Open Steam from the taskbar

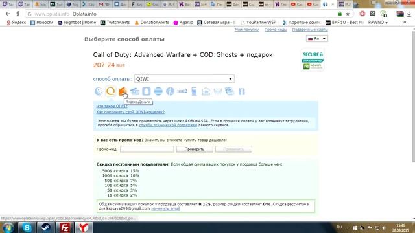[45, 227]
